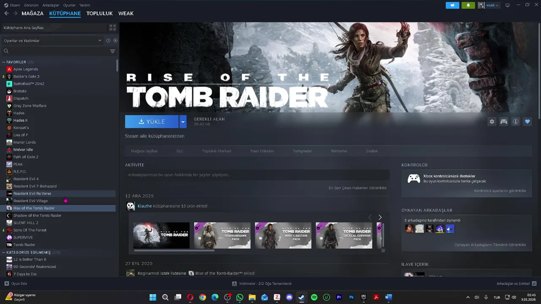Open Sparrowhawk Pack DLC thumbnail
This screenshot has height=304, width=541.
(x=222, y=236)
